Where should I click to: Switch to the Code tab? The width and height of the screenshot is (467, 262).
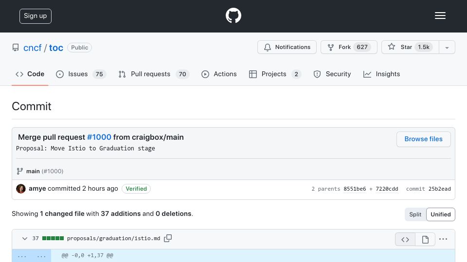pos(30,74)
